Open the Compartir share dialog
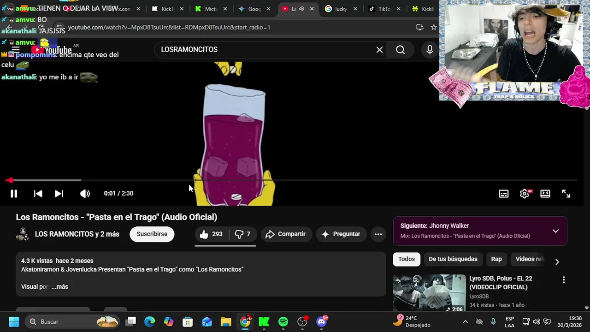Image resolution: width=590 pixels, height=332 pixels. point(286,234)
